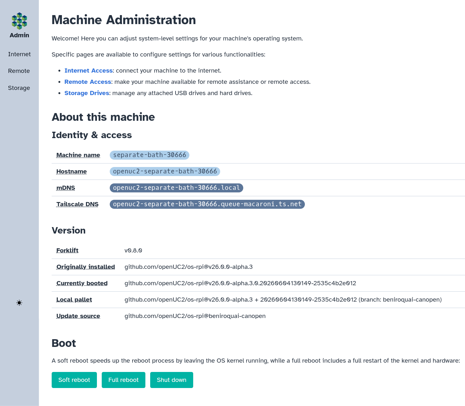Image resolution: width=465 pixels, height=406 pixels.
Task: Click the Shut down button
Action: (x=172, y=380)
